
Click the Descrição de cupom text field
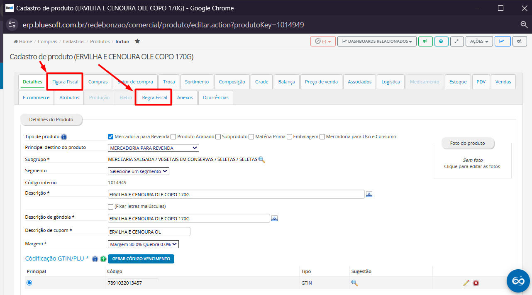pyautogui.click(x=149, y=232)
